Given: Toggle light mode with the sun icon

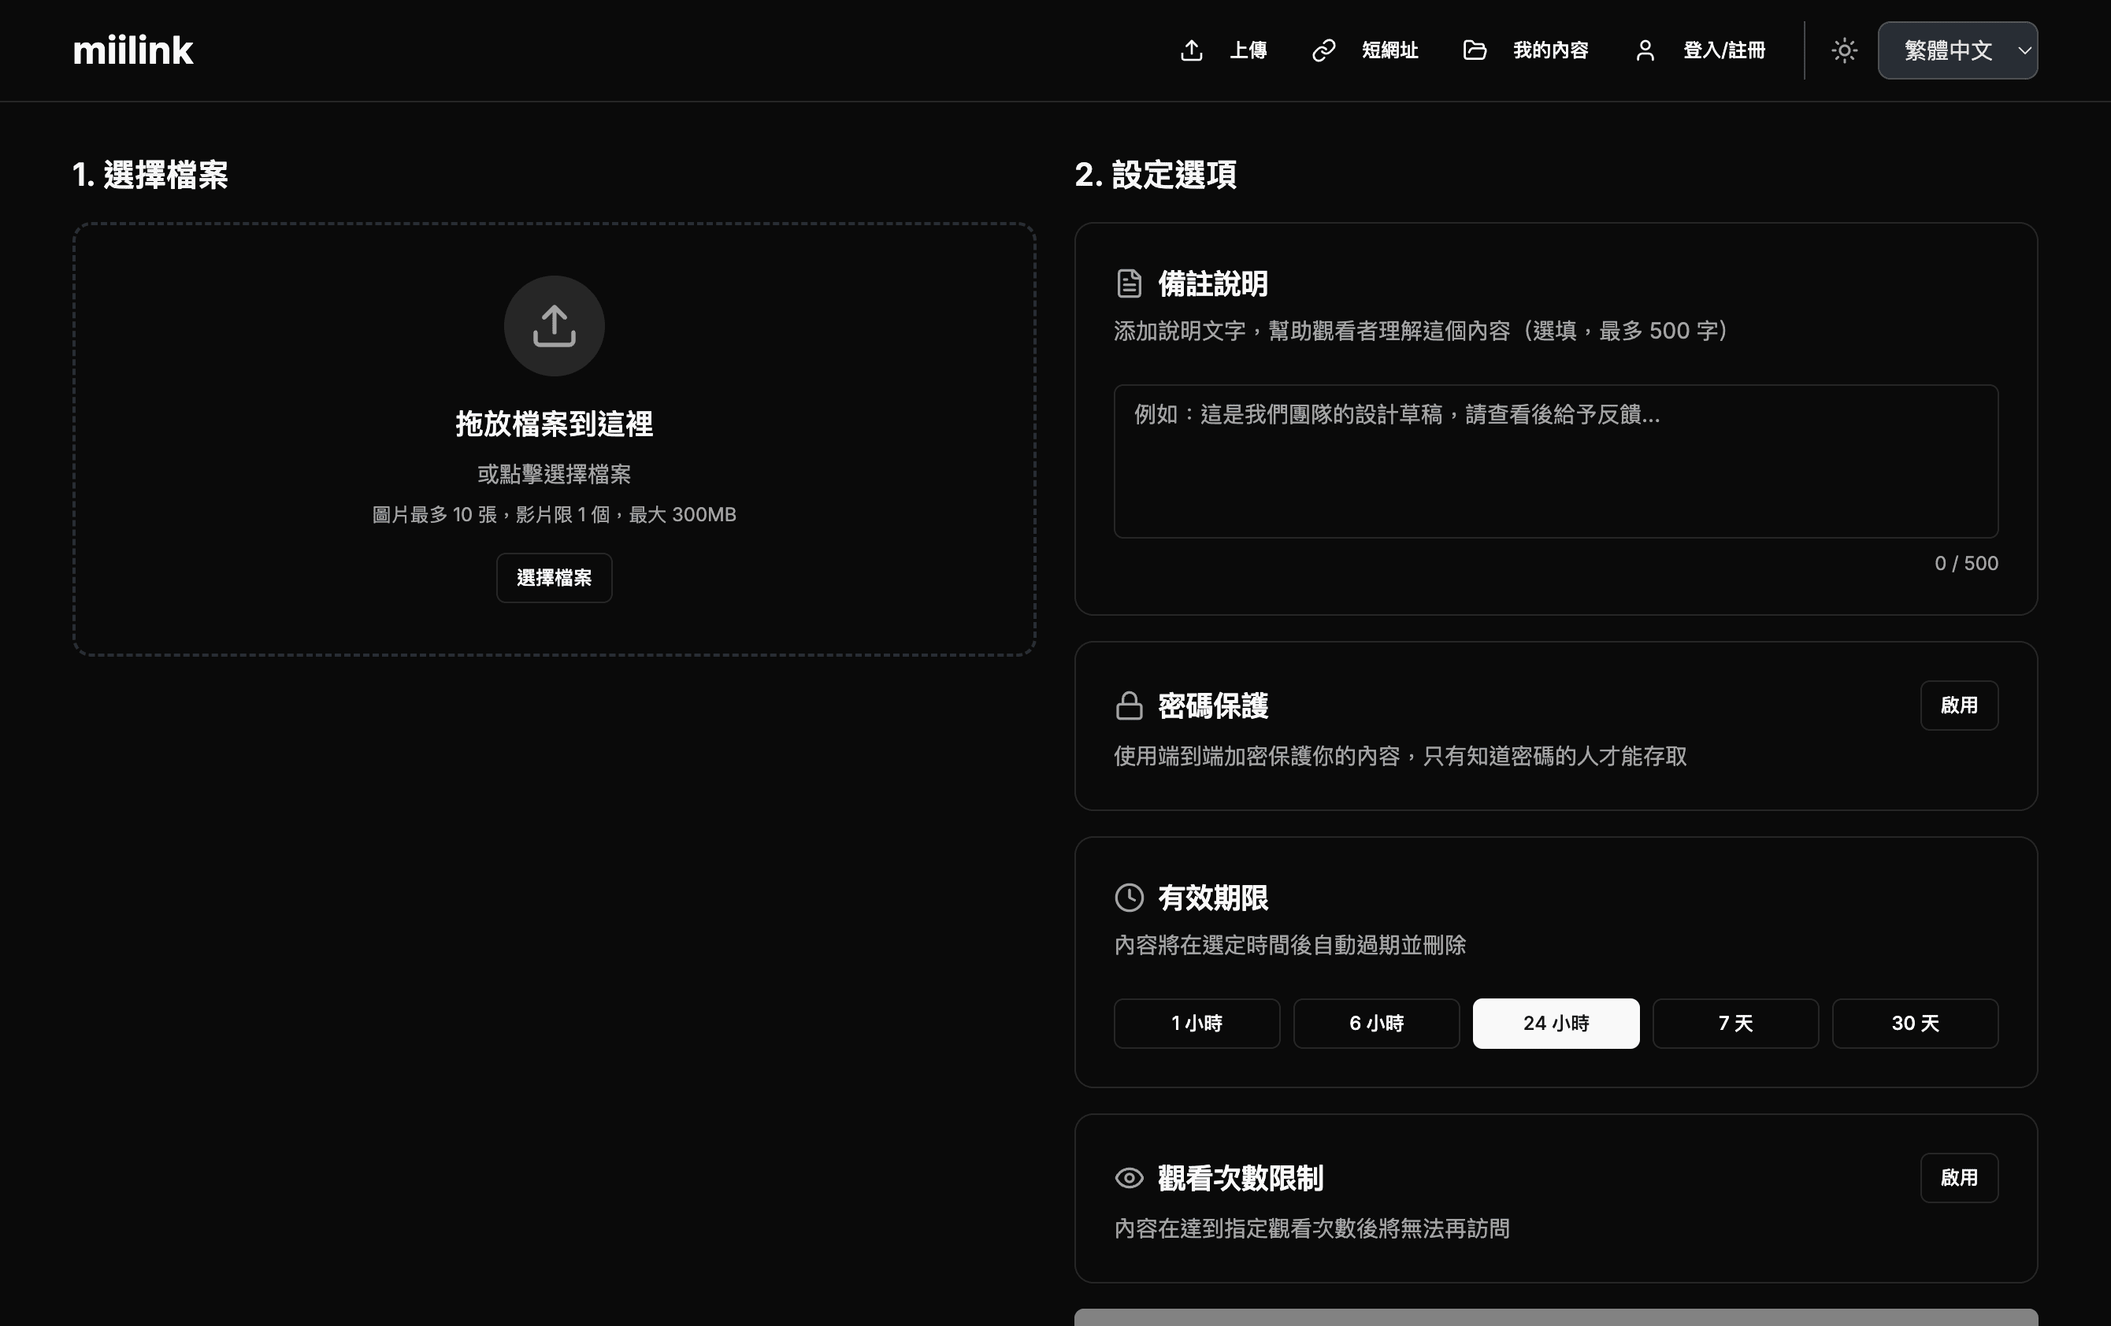Looking at the screenshot, I should click(x=1845, y=50).
